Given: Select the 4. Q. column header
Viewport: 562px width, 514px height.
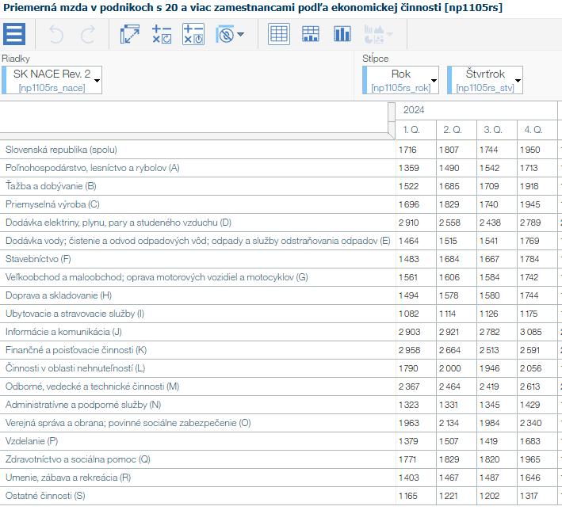Looking at the screenshot, I should point(533,129).
